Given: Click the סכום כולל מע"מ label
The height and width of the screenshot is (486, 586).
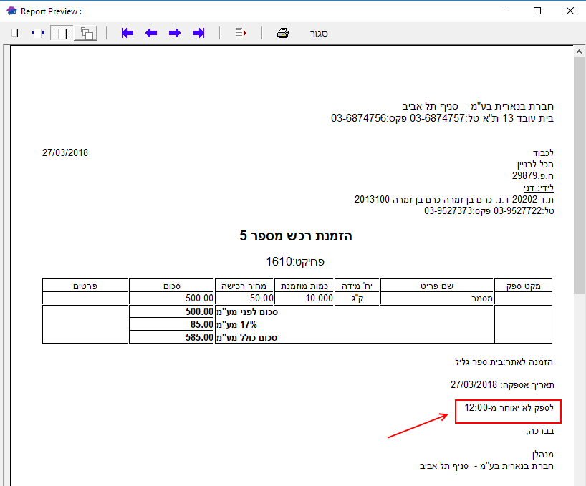Looking at the screenshot, I should tap(247, 337).
